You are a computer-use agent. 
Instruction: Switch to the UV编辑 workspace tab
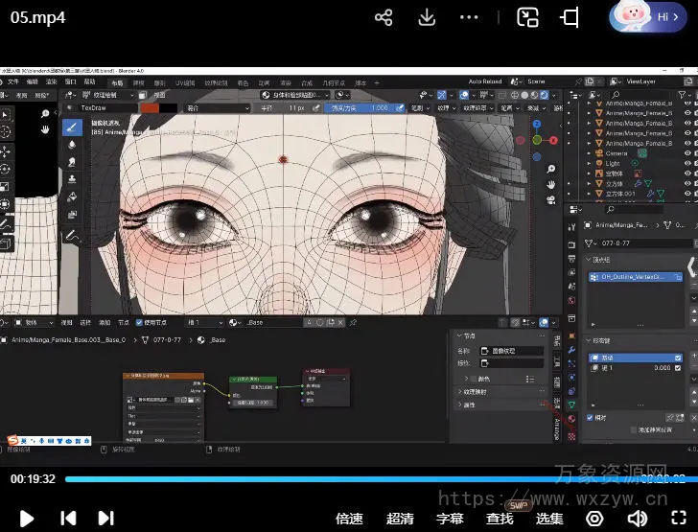tap(187, 82)
